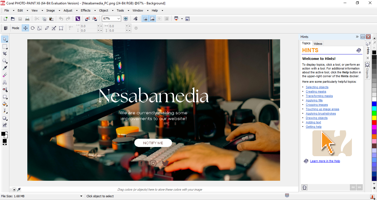
Task: Click the Objects docker side tab
Action: click(367, 72)
